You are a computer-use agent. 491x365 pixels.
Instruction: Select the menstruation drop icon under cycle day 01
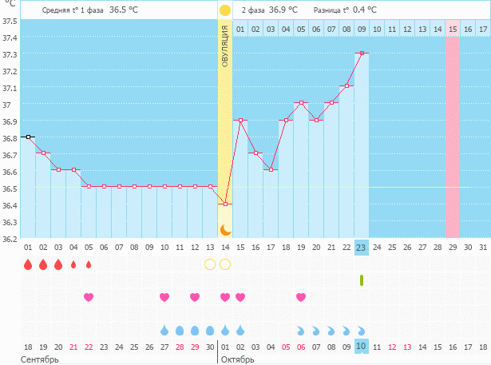coord(28,264)
